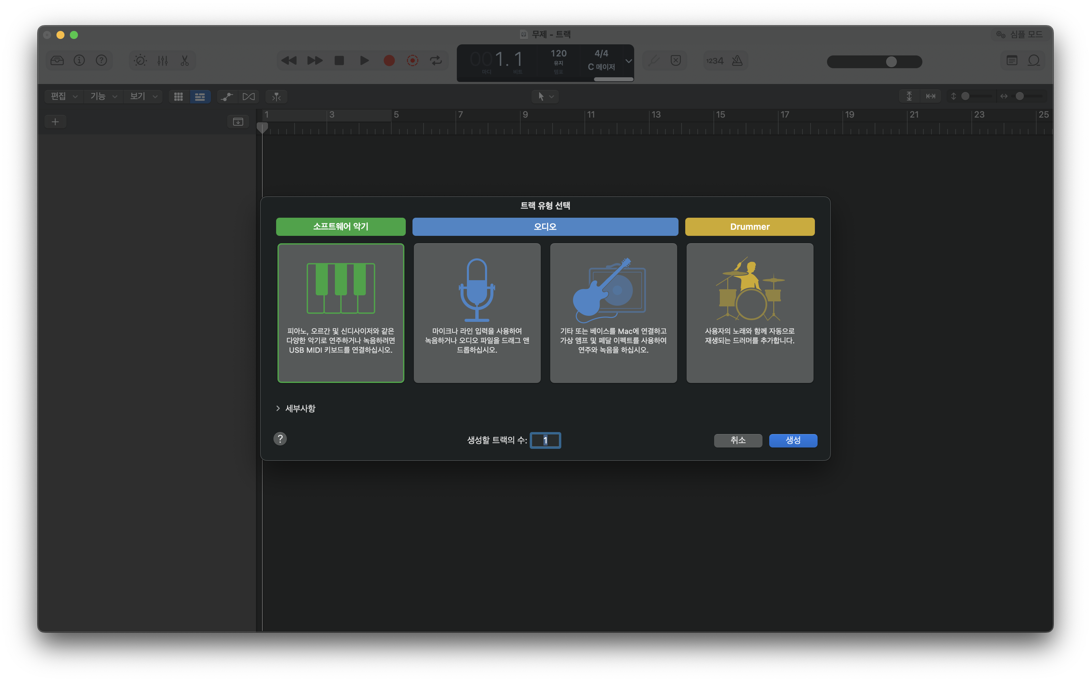
Task: Toggle the Cycle loop mode
Action: 436,60
